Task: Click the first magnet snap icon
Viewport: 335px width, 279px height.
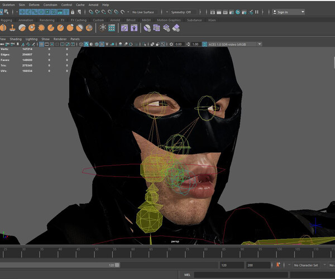Action: point(91,12)
